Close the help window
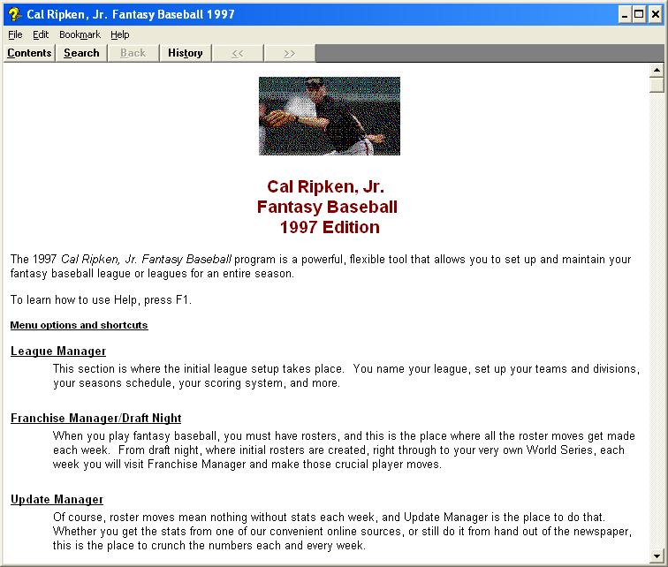This screenshot has width=668, height=567. click(656, 14)
